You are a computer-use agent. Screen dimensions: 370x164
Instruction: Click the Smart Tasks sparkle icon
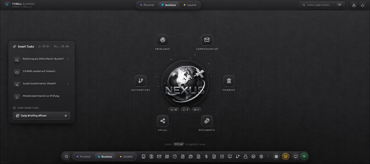14,47
